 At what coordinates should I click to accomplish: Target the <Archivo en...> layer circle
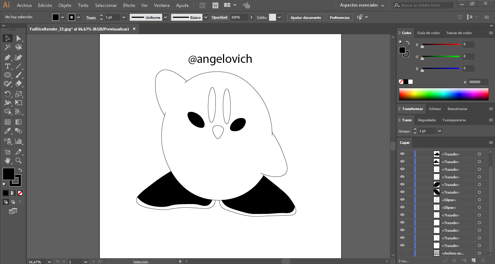pos(479,253)
